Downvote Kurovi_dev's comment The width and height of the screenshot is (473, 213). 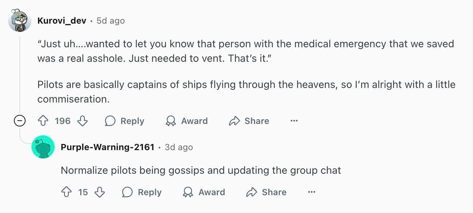(x=82, y=121)
